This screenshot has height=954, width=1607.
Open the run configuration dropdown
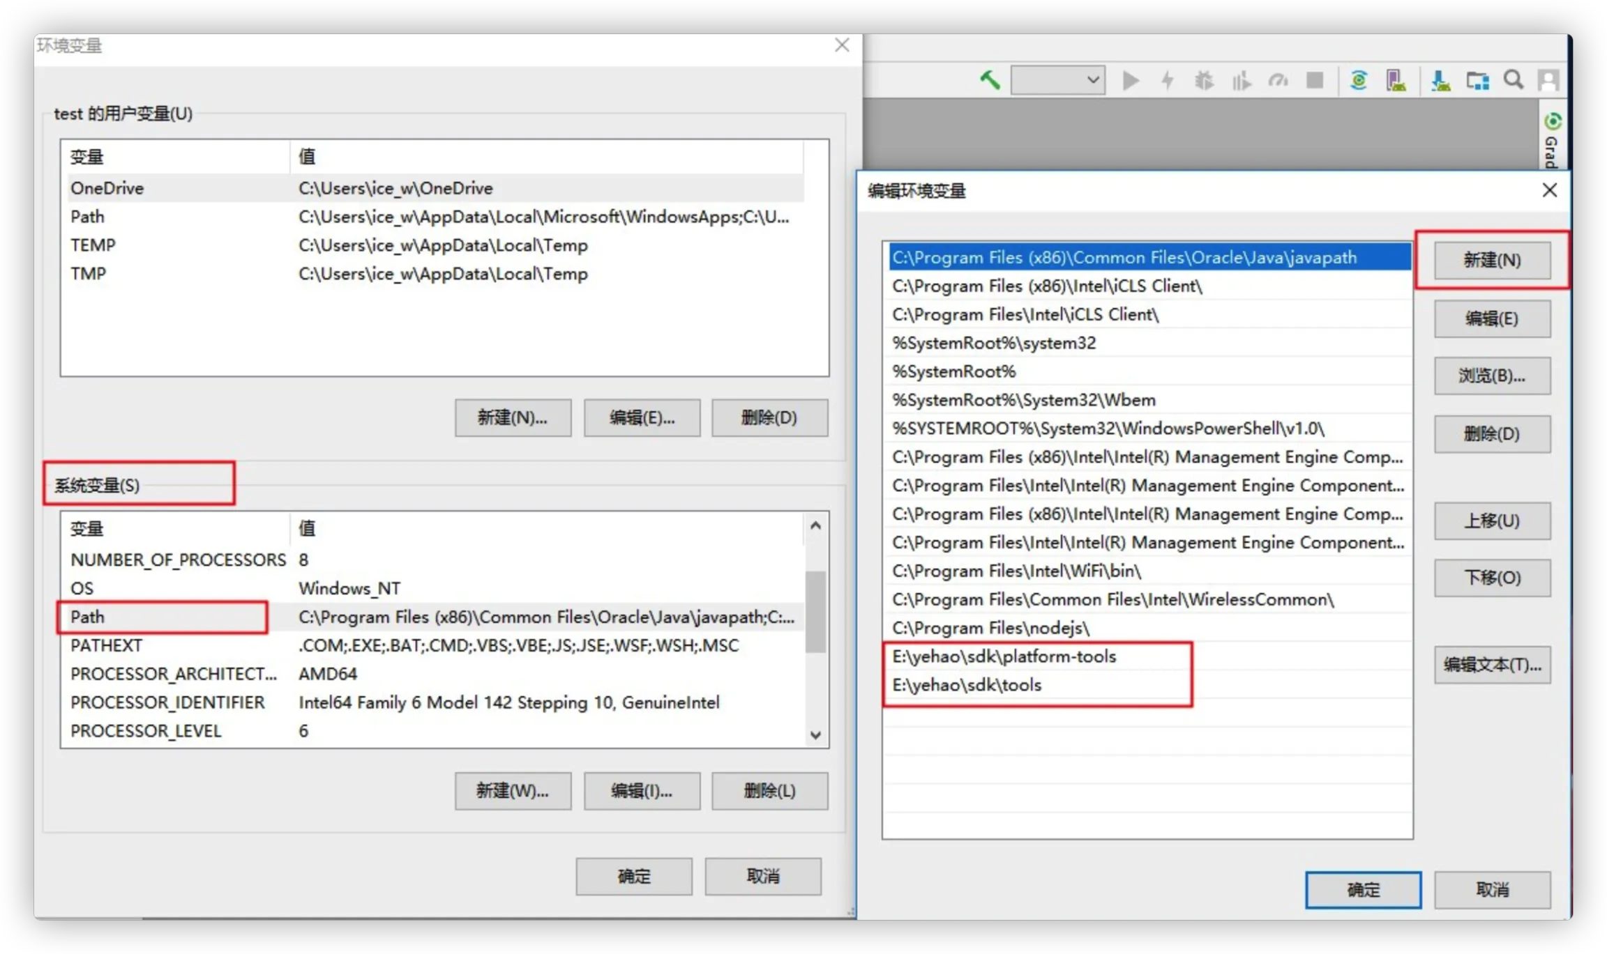point(1057,80)
